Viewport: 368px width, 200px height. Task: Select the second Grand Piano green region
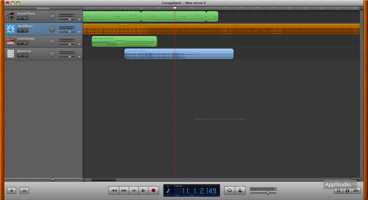coord(174,16)
